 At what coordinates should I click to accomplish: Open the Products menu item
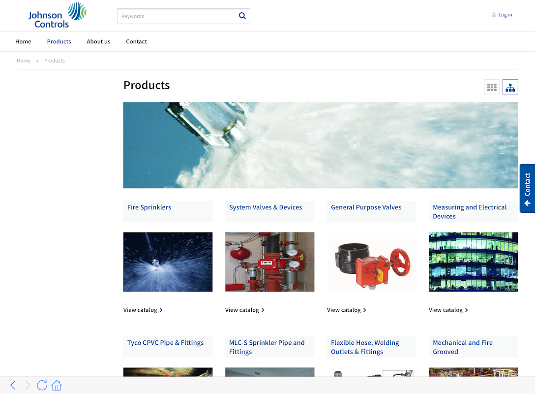(x=59, y=41)
